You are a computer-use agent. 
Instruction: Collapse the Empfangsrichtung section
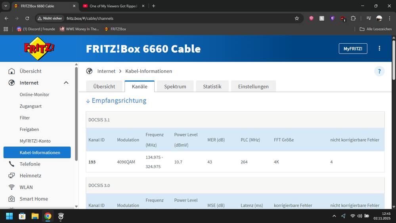(x=116, y=101)
